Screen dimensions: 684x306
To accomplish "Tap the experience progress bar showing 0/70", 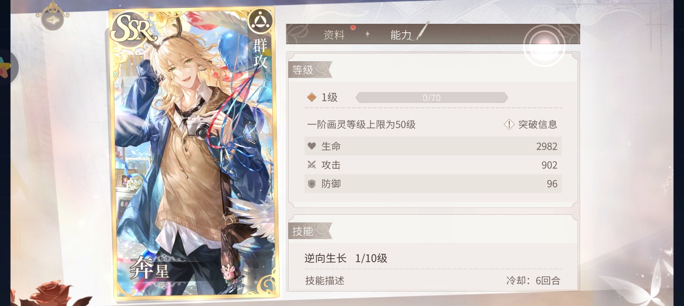I will 432,97.
